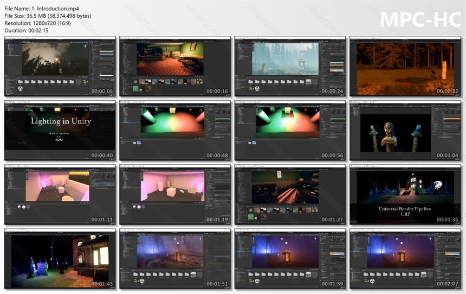Click the 'File Name: 1. Introduction.mp4' text
This screenshot has height=294, width=466.
tap(42, 9)
